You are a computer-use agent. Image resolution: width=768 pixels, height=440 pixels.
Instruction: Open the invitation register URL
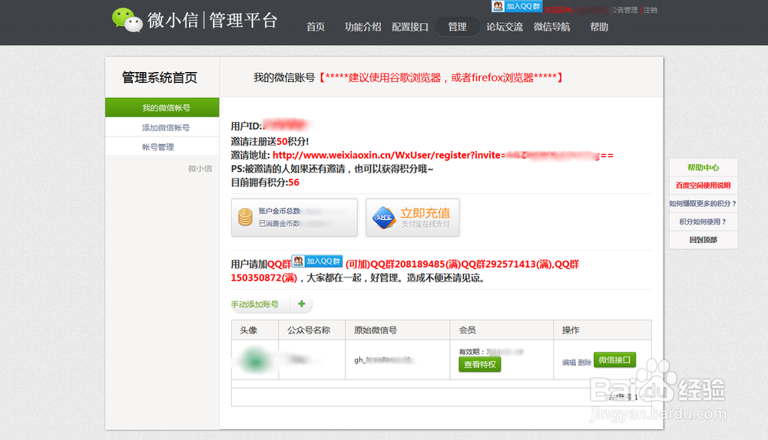pyautogui.click(x=443, y=155)
